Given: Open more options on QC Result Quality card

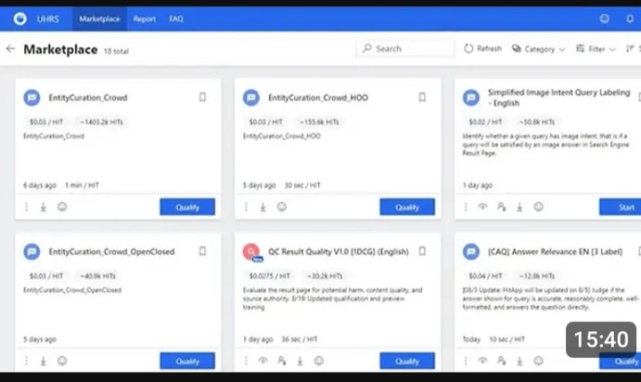Looking at the screenshot, I should pos(246,361).
